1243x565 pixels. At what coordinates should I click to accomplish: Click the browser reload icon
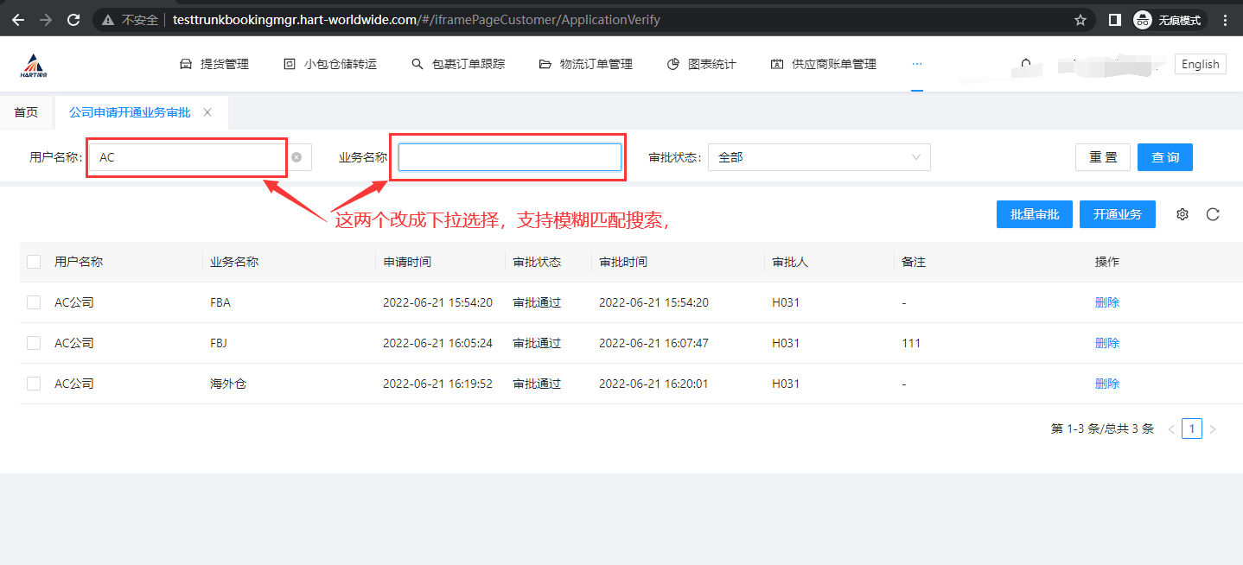pyautogui.click(x=73, y=19)
